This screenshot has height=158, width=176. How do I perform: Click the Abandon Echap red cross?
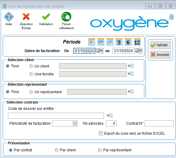26,17
